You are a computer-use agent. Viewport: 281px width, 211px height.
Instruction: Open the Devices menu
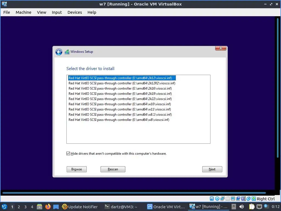click(75, 12)
